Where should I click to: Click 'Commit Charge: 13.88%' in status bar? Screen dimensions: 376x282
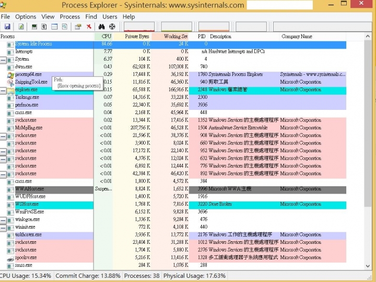pyautogui.click(x=88, y=276)
